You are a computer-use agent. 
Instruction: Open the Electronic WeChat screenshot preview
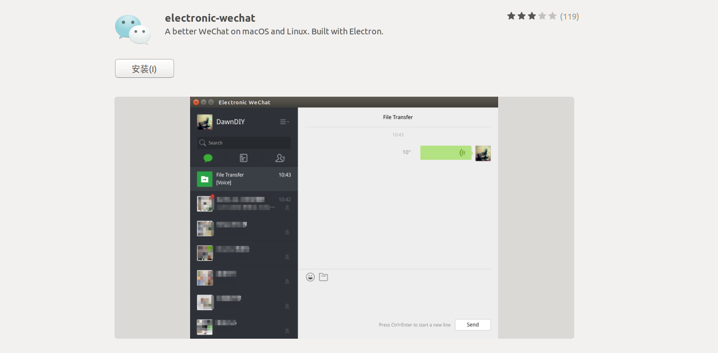(x=344, y=217)
